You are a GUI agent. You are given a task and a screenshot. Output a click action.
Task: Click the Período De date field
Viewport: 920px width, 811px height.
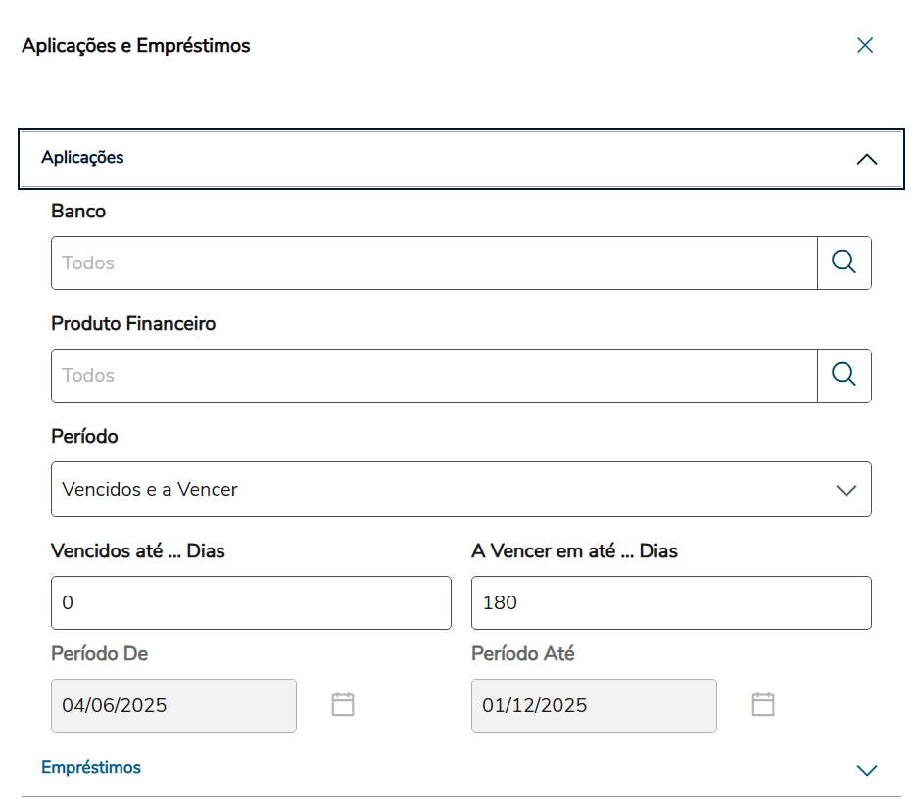point(173,705)
